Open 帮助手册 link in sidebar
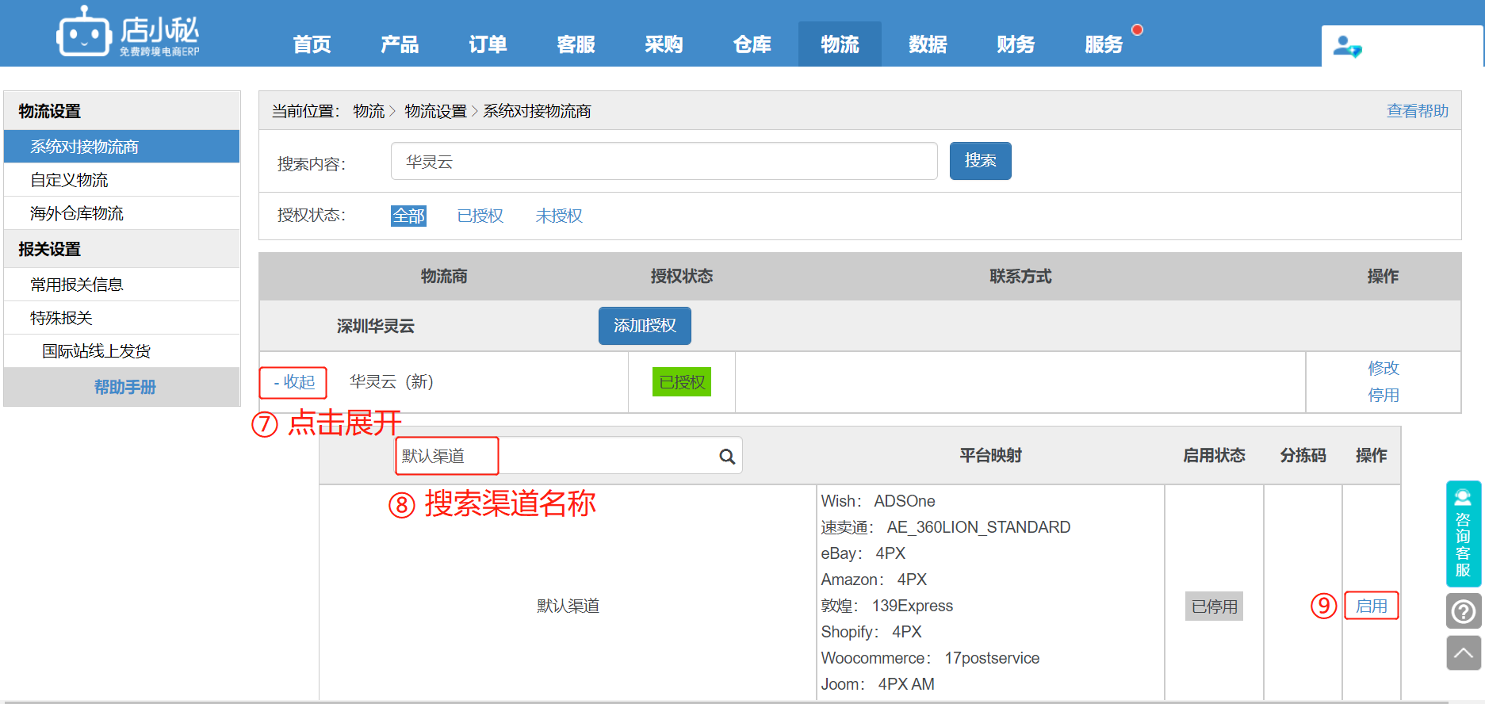Viewport: 1485px width, 704px height. click(x=124, y=387)
